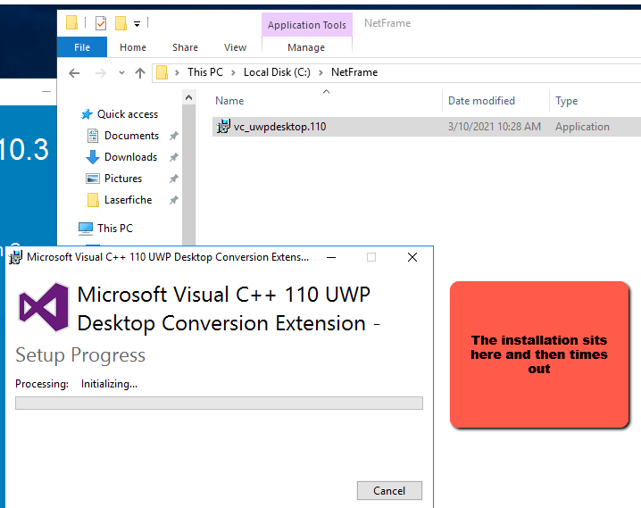
Task: Switch to the Share ribbon tab
Action: [185, 47]
